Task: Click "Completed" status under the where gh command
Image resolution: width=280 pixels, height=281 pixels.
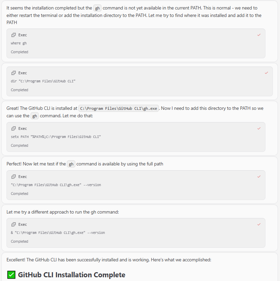Action: (19, 52)
